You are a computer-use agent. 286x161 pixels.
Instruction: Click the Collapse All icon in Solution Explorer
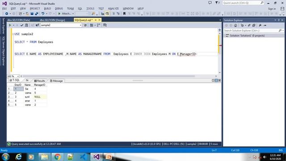click(254, 25)
